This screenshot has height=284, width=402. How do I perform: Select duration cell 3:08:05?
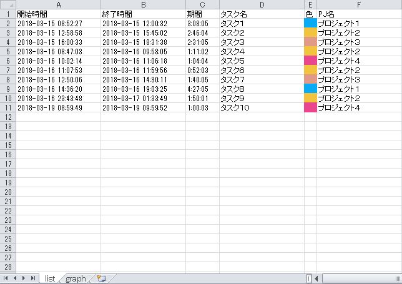point(202,23)
